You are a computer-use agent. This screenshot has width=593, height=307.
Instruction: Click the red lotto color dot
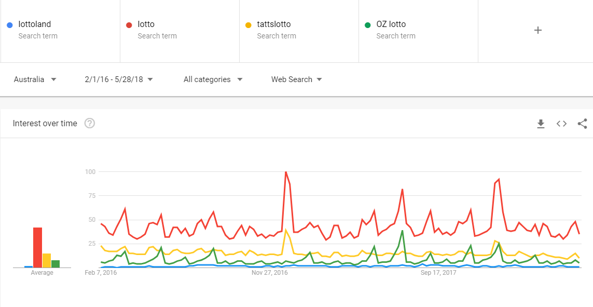[x=129, y=25]
